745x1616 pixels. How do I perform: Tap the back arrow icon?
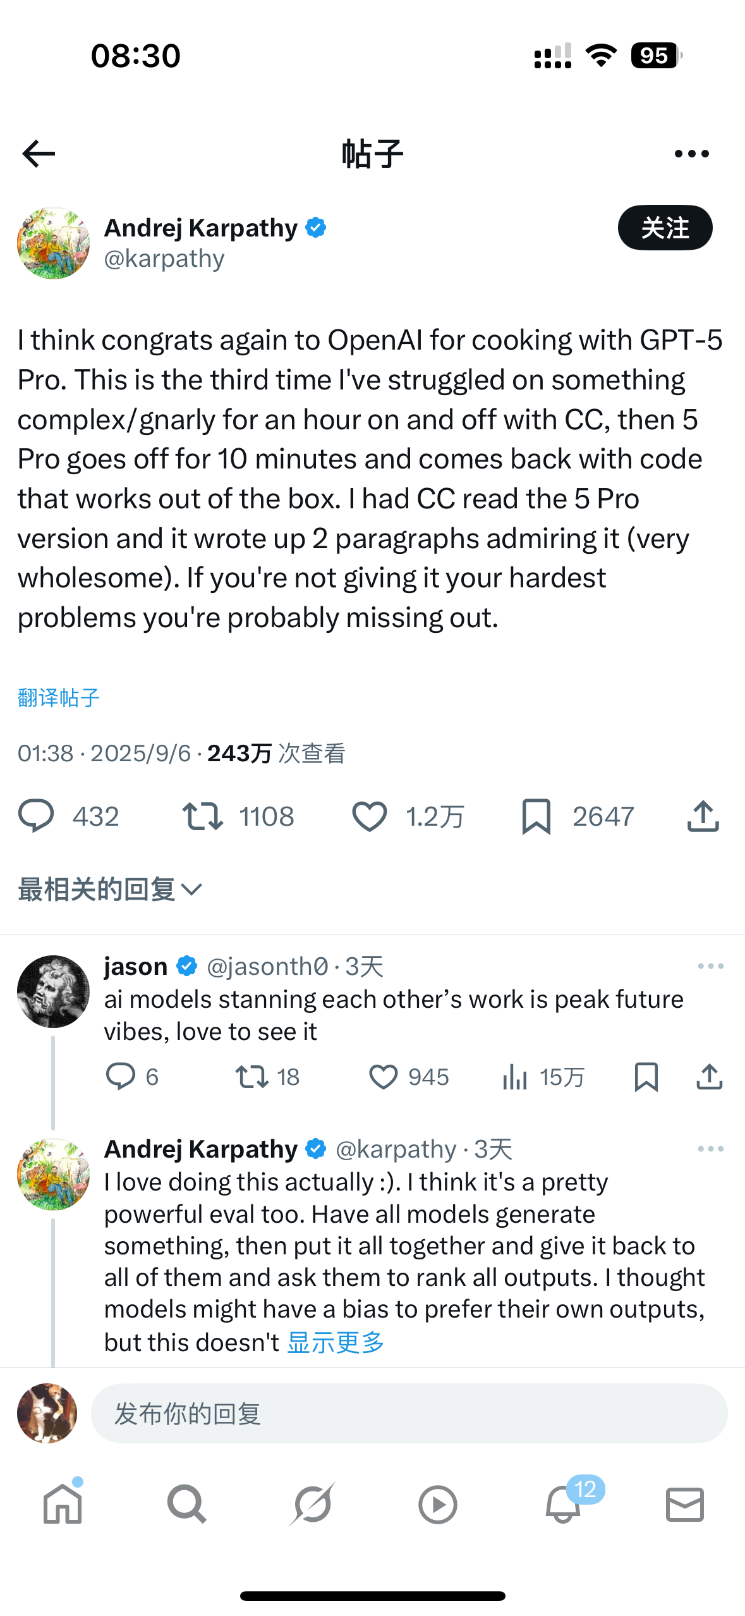(x=39, y=154)
